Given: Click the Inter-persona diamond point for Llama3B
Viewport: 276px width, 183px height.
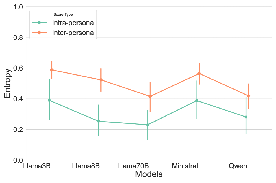Looking at the screenshot, I should pyautogui.click(x=52, y=70).
